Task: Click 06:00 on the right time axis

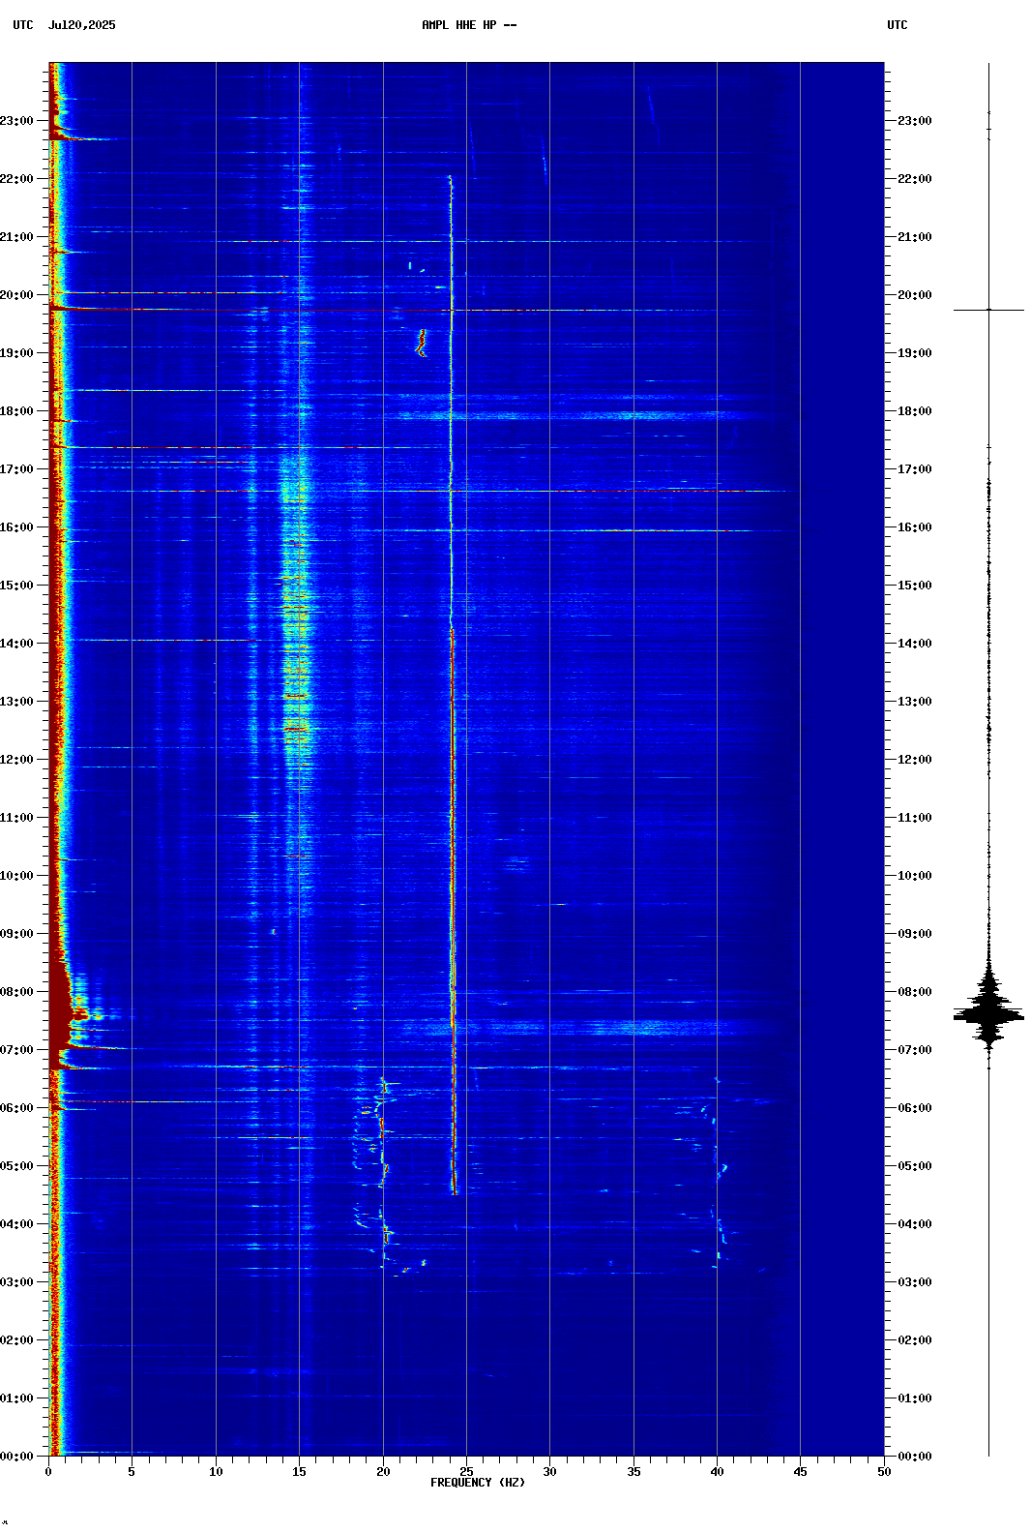Action: 915,1108
